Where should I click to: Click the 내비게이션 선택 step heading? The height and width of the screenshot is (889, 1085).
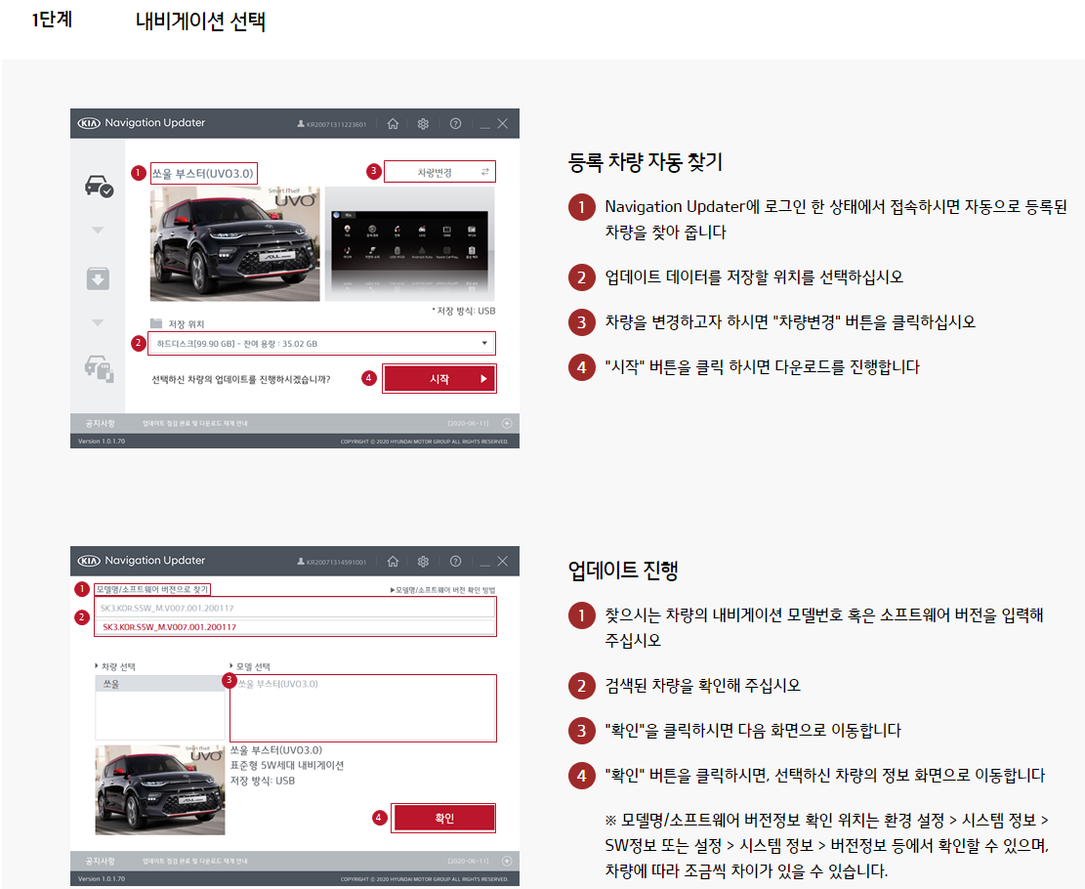[x=200, y=21]
